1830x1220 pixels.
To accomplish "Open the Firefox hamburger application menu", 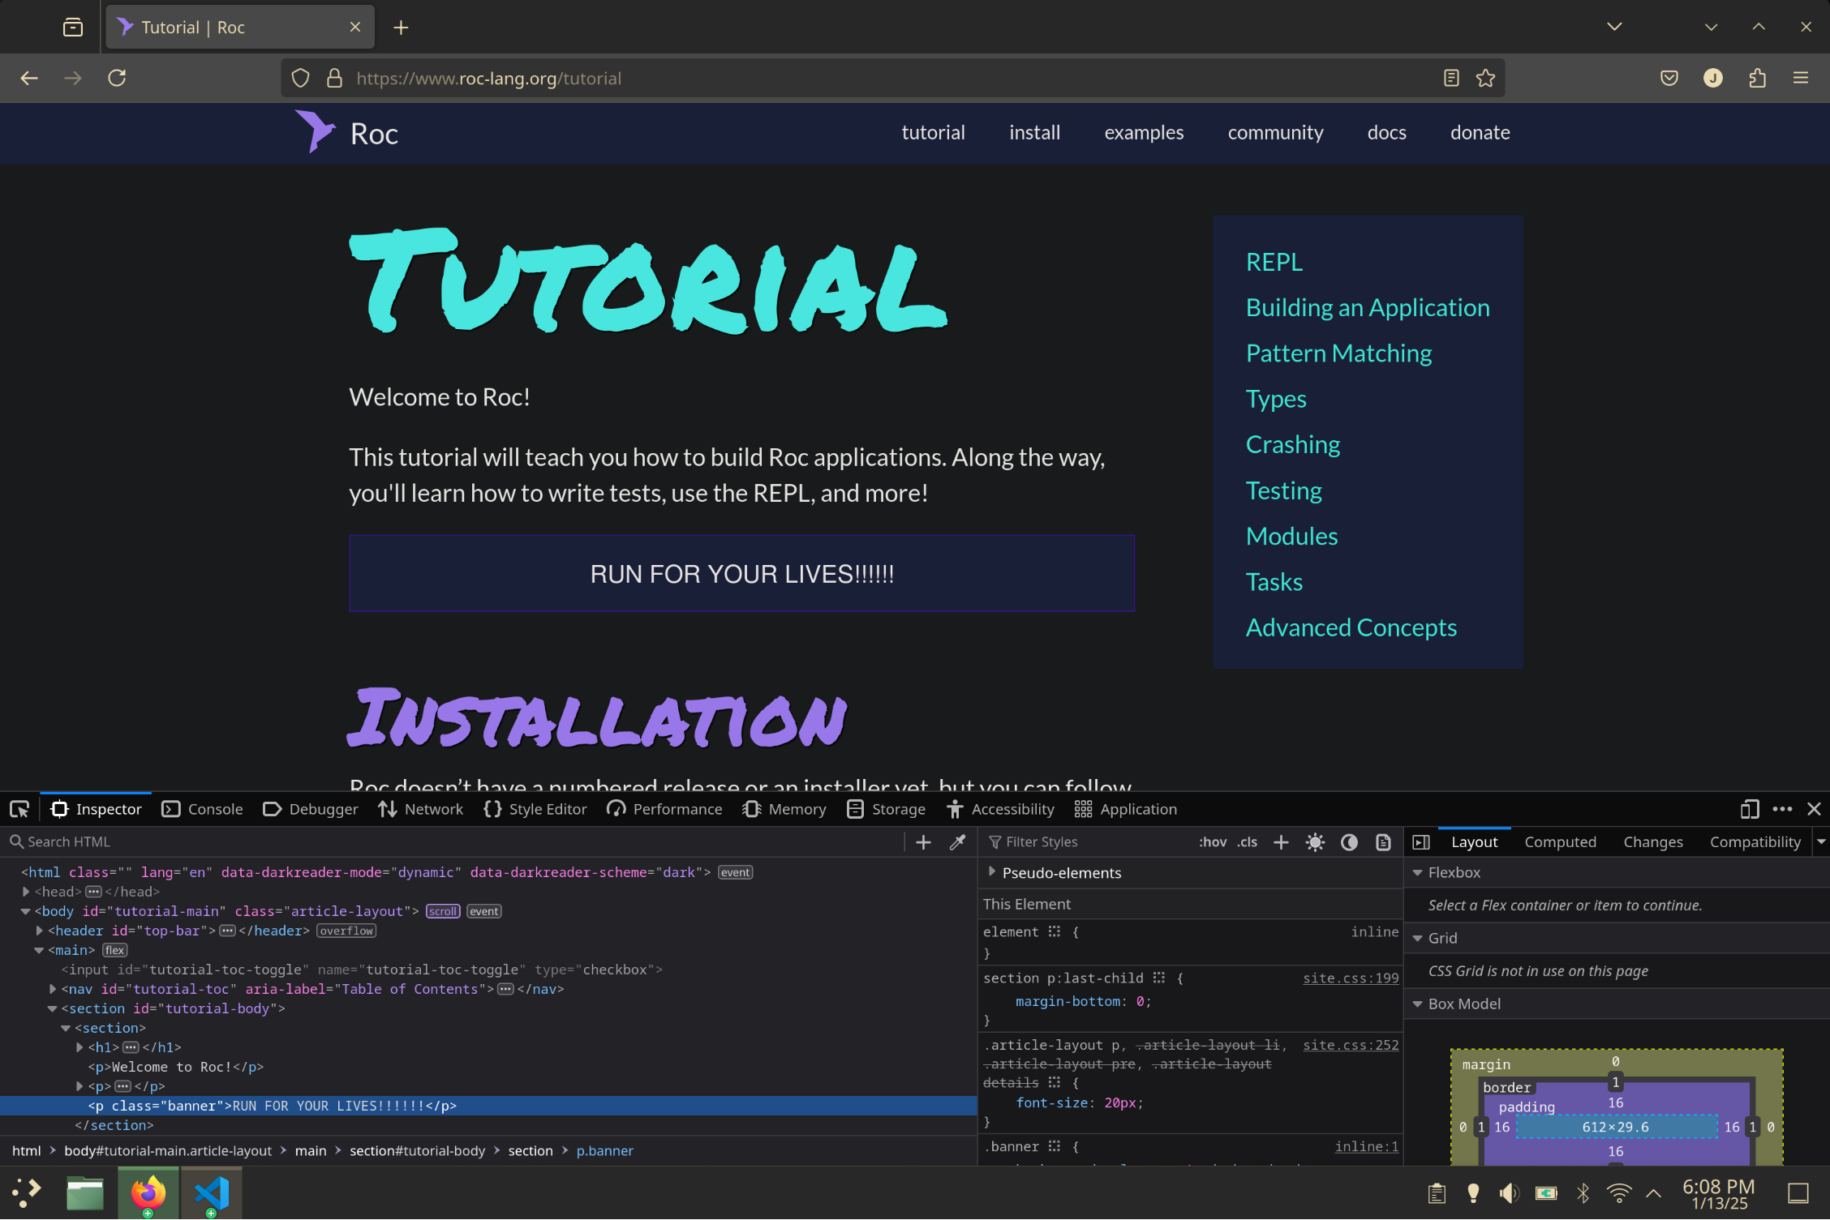I will coord(1801,78).
